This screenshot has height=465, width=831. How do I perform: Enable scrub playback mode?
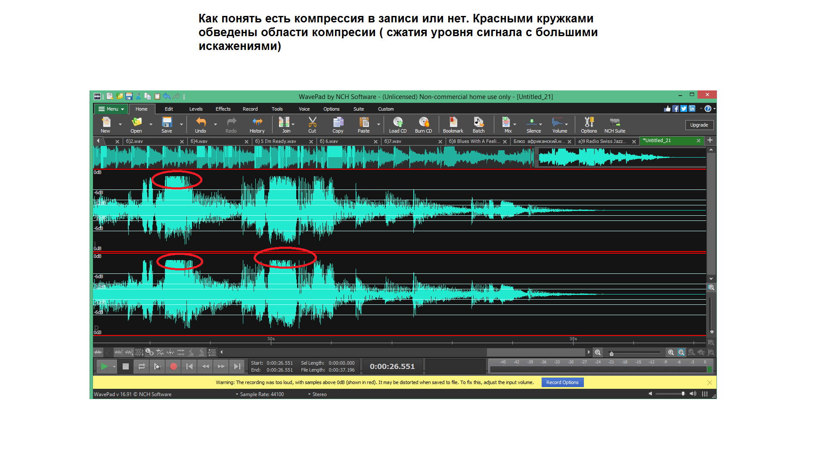pos(157,366)
